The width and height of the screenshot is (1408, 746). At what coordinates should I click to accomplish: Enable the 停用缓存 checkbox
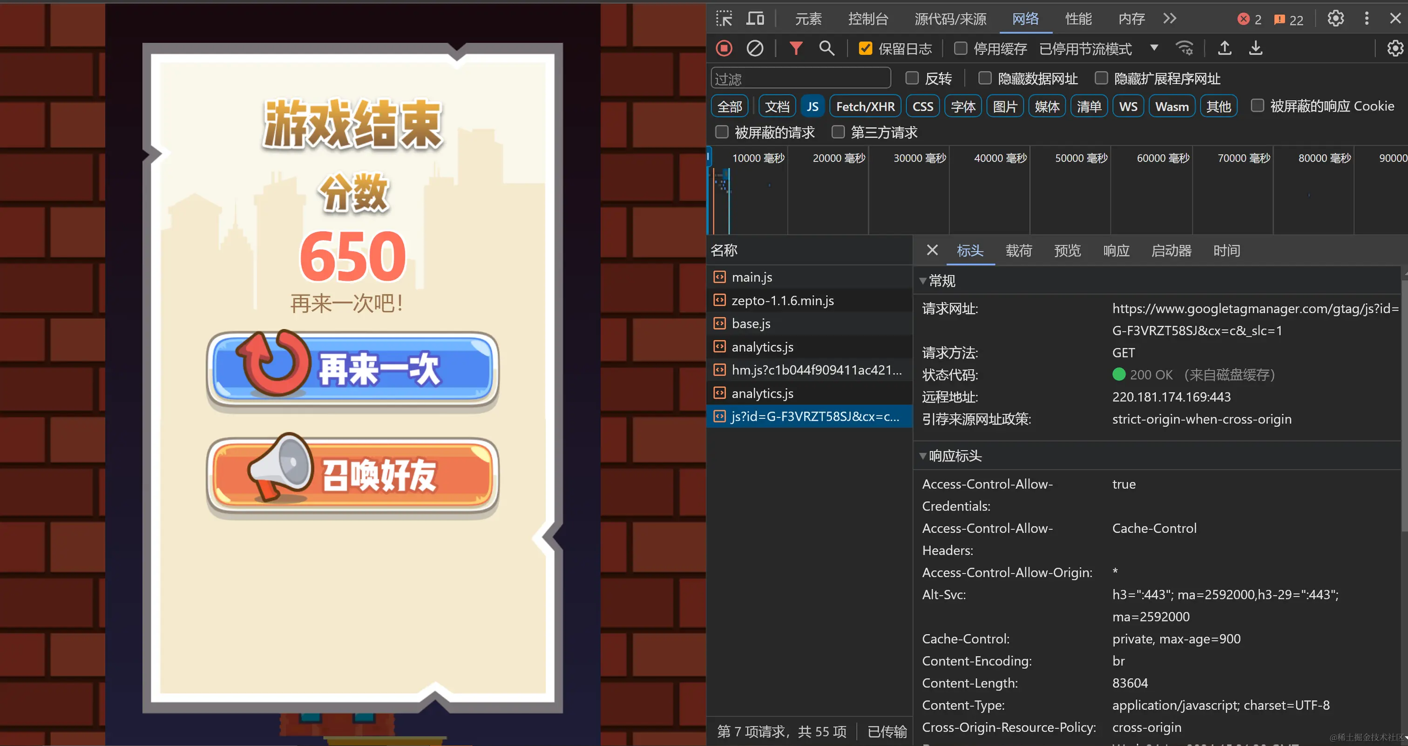tap(961, 48)
